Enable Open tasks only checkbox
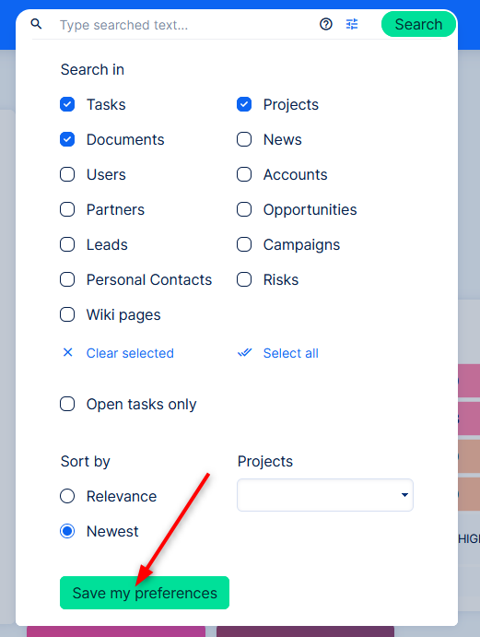 tap(67, 404)
